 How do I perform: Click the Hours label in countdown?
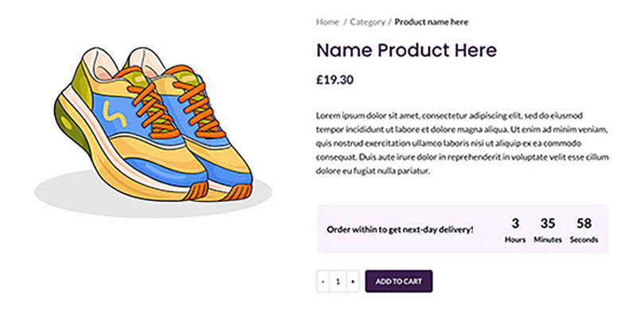tap(515, 239)
